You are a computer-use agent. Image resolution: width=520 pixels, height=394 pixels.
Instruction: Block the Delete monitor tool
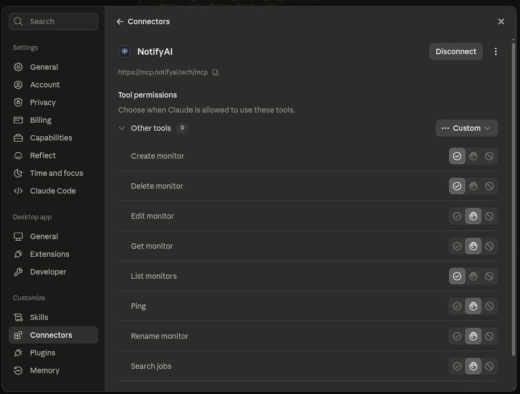(489, 186)
